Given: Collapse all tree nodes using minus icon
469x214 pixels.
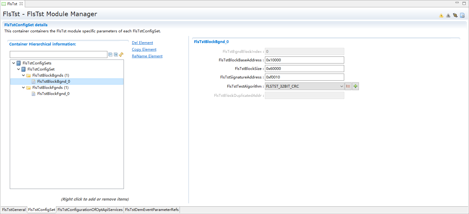Looking at the screenshot, I should coord(110,55).
